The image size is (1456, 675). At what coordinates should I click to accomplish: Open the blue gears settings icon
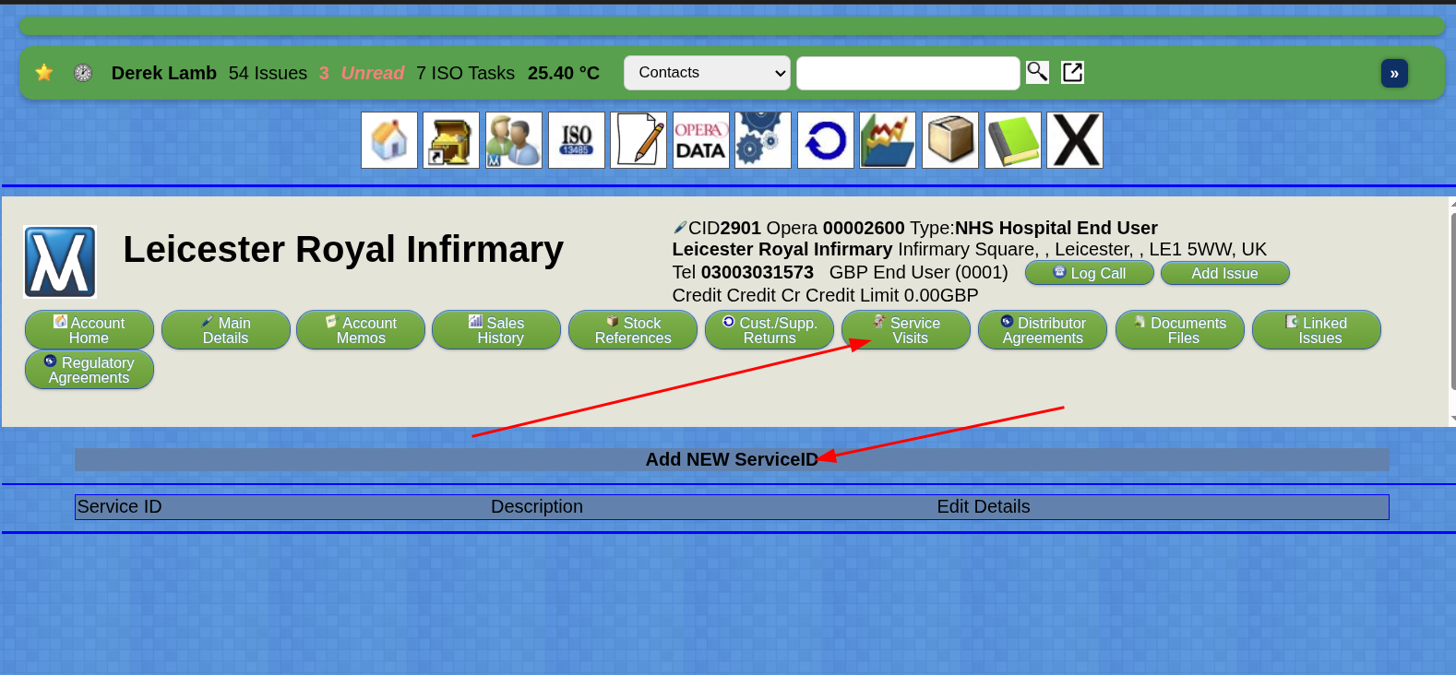[763, 140]
